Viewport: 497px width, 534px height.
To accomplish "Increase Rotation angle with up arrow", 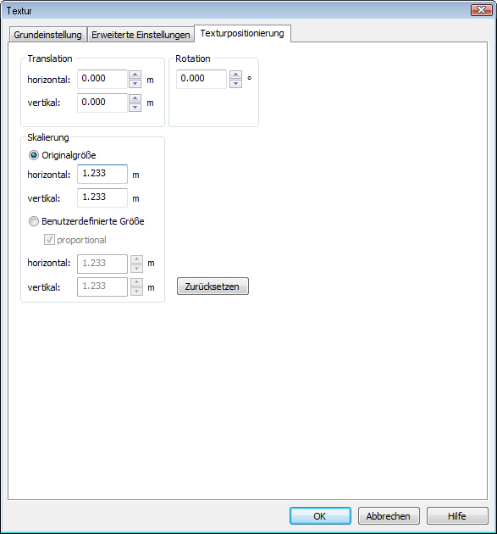I will click(235, 75).
